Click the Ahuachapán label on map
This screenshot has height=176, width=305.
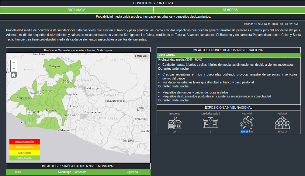[24, 98]
